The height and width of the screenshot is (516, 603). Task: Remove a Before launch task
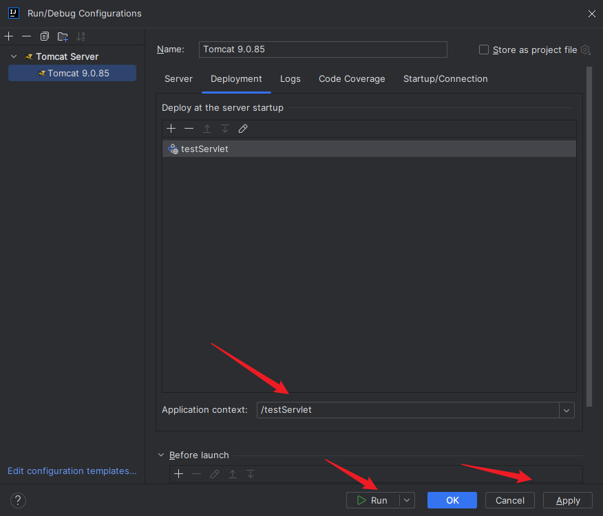196,474
